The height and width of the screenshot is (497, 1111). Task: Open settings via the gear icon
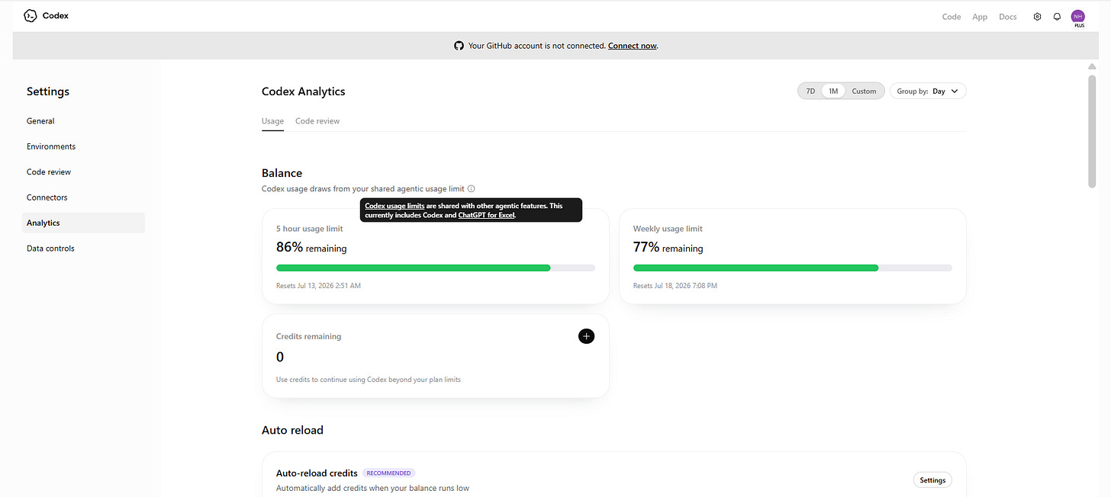1037,17
